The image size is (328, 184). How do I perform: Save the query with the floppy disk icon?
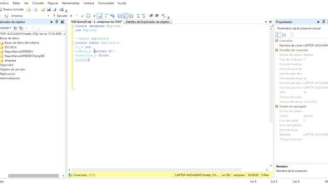(49, 10)
